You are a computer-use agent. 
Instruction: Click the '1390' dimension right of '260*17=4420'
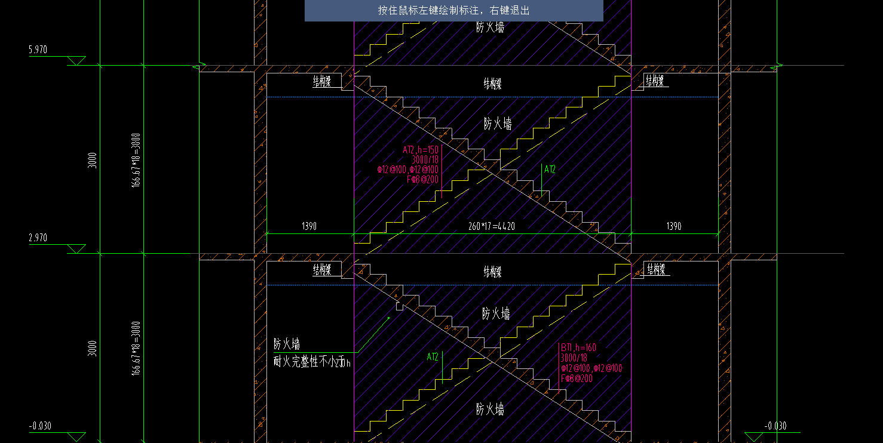[x=673, y=226]
